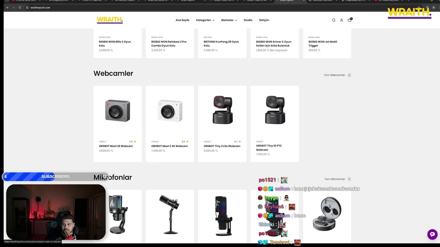
Task: Click the arrow icon beside Tüm Mikrofonlar
Action: pyautogui.click(x=349, y=179)
